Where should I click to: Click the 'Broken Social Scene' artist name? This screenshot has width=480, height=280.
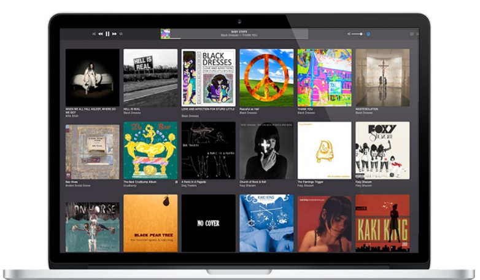(78, 185)
